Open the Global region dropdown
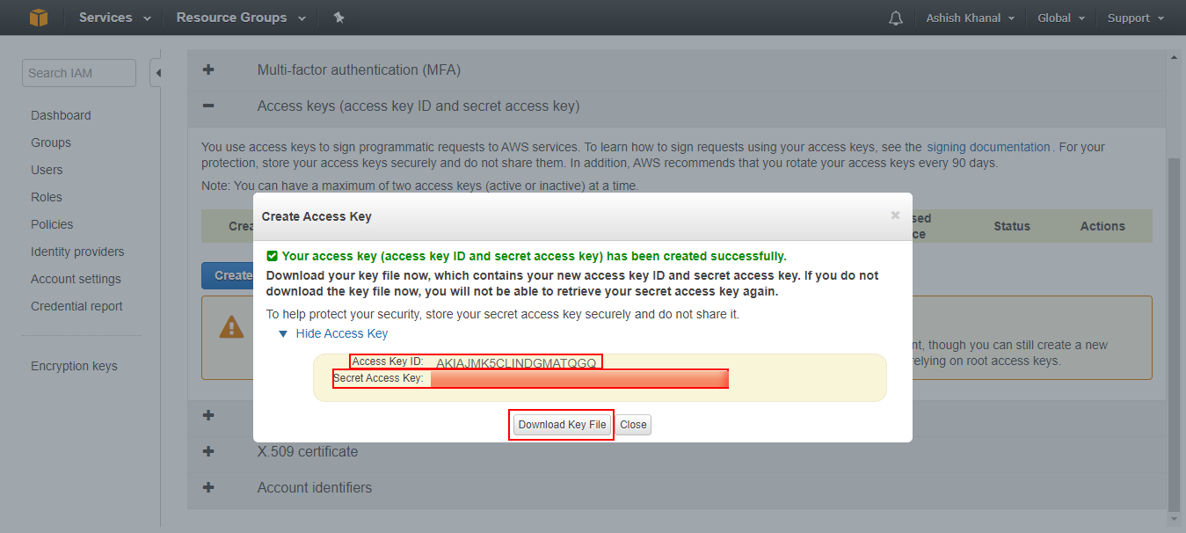This screenshot has height=533, width=1186. tap(1060, 18)
